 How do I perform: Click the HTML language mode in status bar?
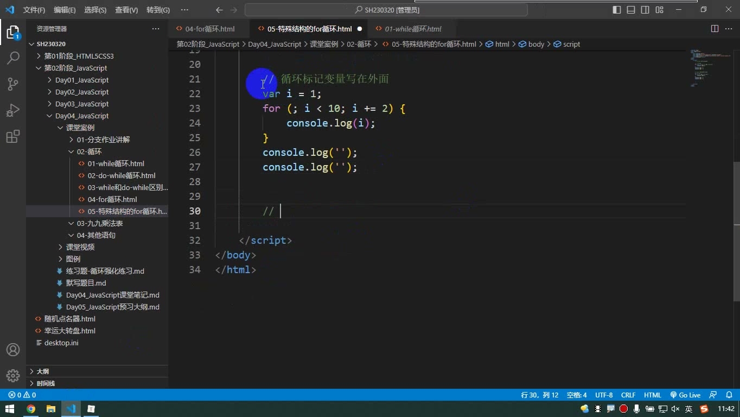pos(653,395)
